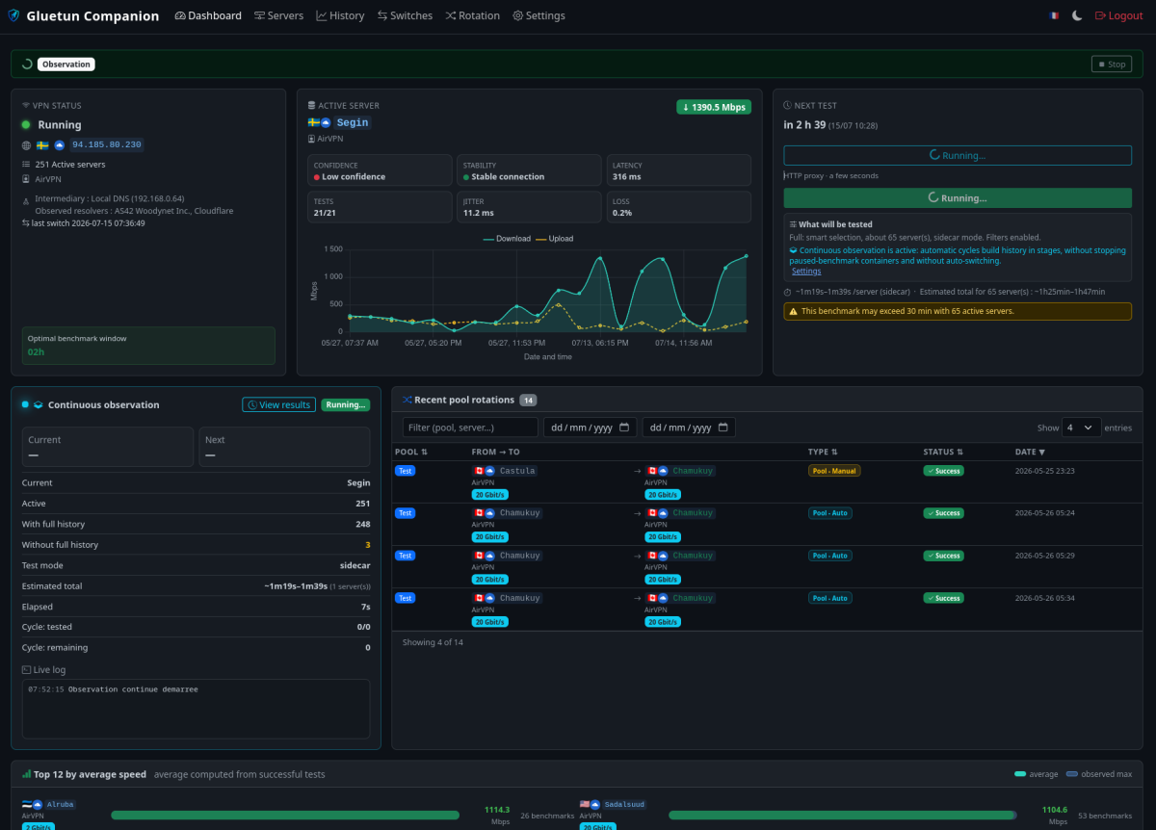Open calendar picker on first date field
1156x830 pixels.
[x=624, y=428]
